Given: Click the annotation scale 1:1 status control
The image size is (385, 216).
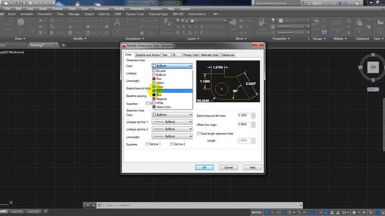Looking at the screenshot, I should 345,212.
